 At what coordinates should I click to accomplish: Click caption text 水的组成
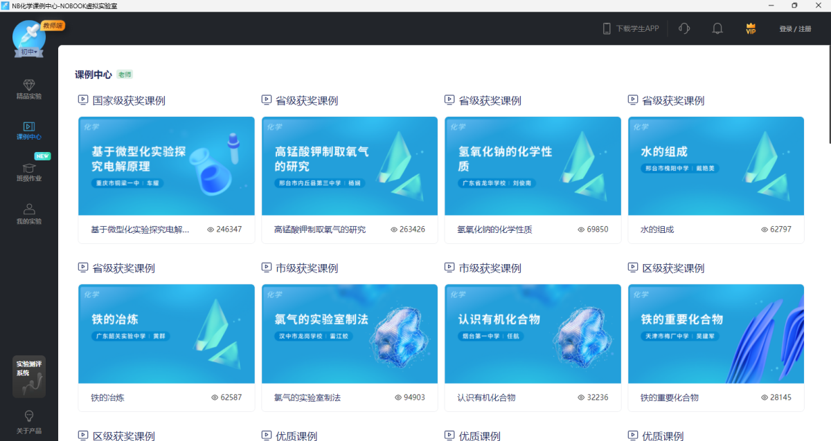tap(657, 229)
